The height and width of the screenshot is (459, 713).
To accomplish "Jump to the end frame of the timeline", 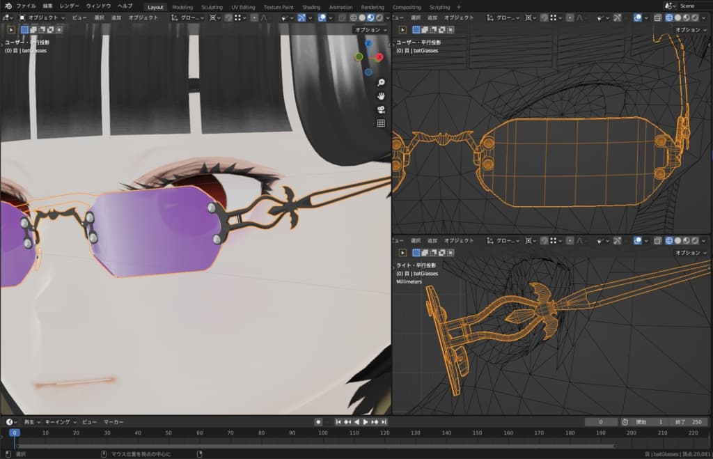I will click(384, 422).
